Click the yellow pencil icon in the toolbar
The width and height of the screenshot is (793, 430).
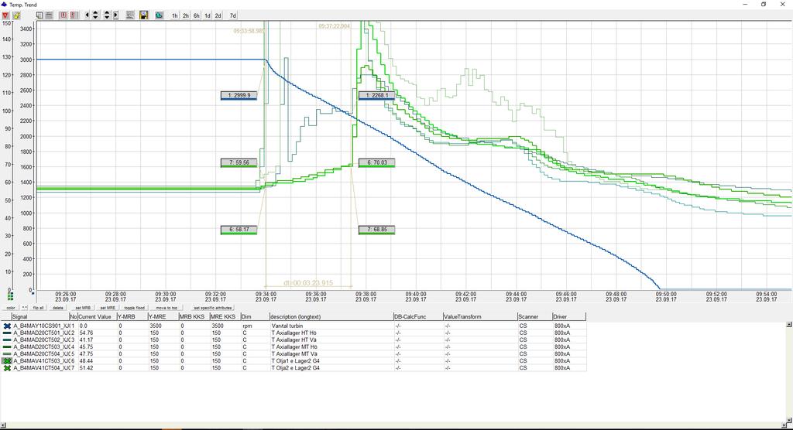(16, 15)
